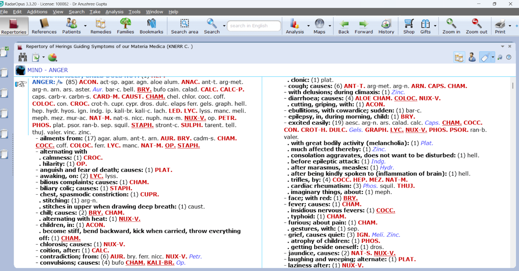Open Gifts
The width and height of the screenshot is (519, 271).
pos(425,26)
